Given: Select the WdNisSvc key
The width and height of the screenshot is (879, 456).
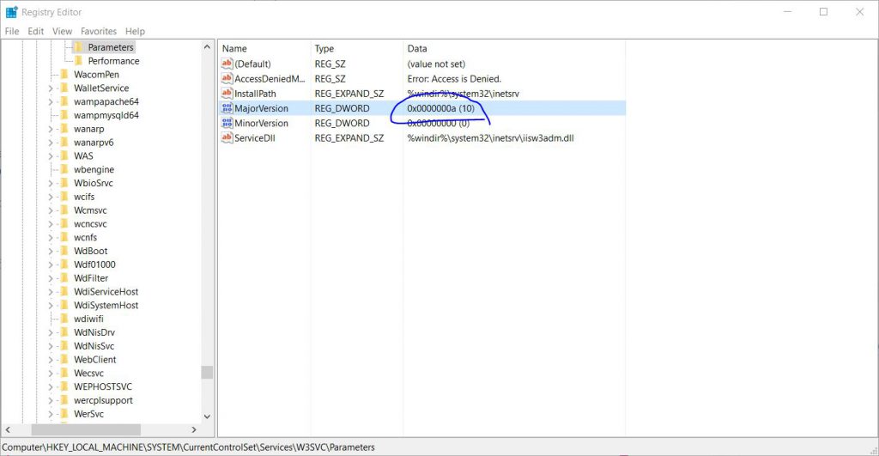Looking at the screenshot, I should [94, 346].
